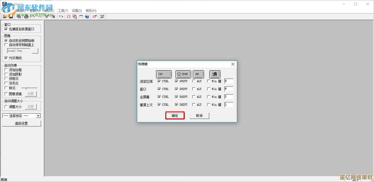Open the 工具(T) menu
This screenshot has height=182, width=374.
click(x=63, y=11)
